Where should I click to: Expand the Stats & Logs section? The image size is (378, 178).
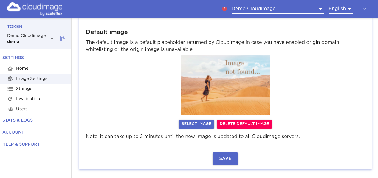tap(18, 120)
